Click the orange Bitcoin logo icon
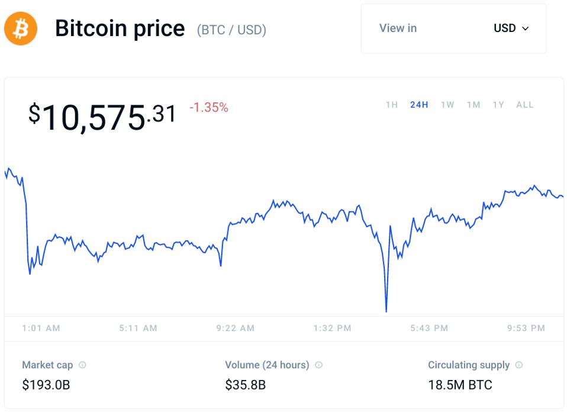This screenshot has width=567, height=412. pyautogui.click(x=21, y=28)
